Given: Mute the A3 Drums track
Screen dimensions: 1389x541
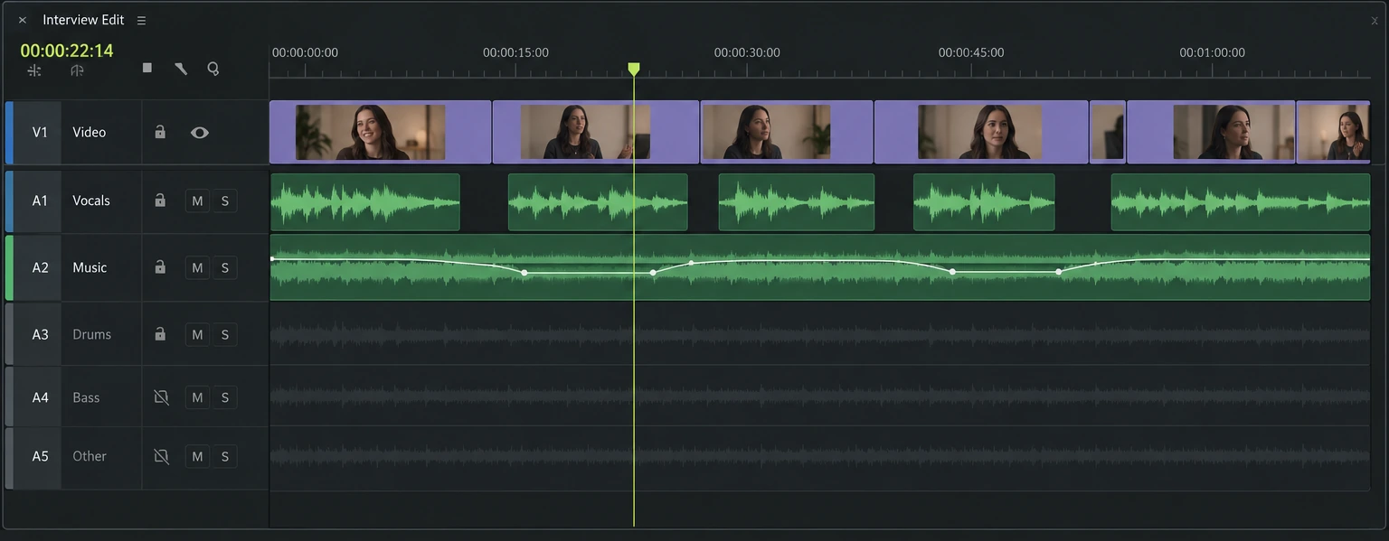Looking at the screenshot, I should (197, 334).
